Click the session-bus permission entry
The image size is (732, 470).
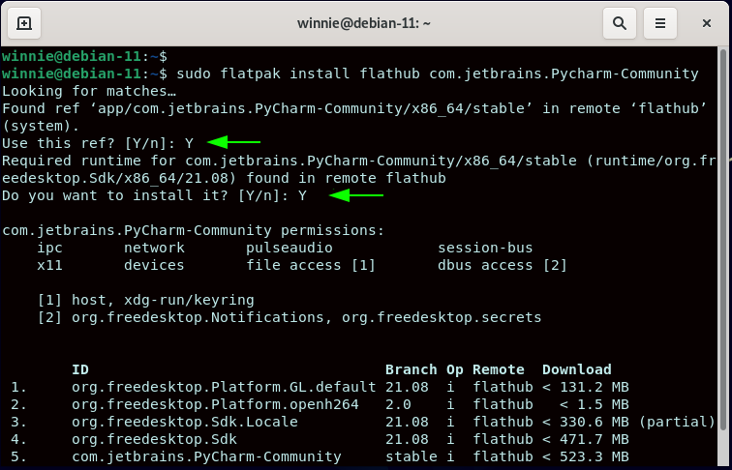pyautogui.click(x=484, y=248)
